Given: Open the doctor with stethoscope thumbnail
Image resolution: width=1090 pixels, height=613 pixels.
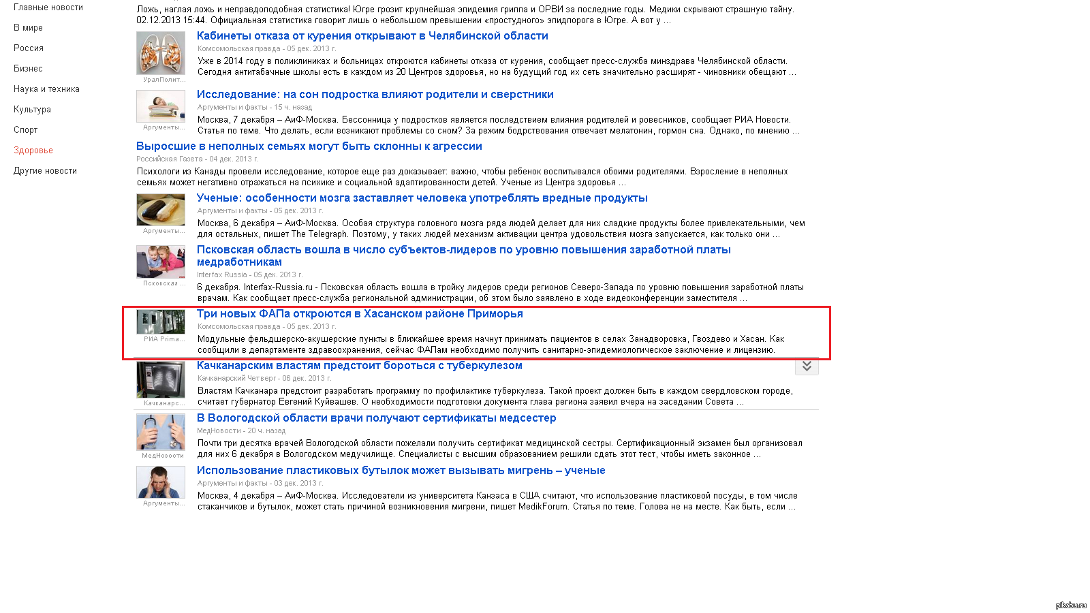Looking at the screenshot, I should [x=161, y=431].
